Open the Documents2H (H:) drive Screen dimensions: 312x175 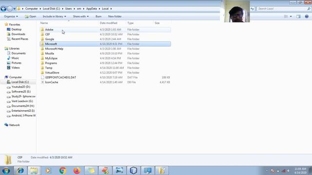tap(23, 106)
